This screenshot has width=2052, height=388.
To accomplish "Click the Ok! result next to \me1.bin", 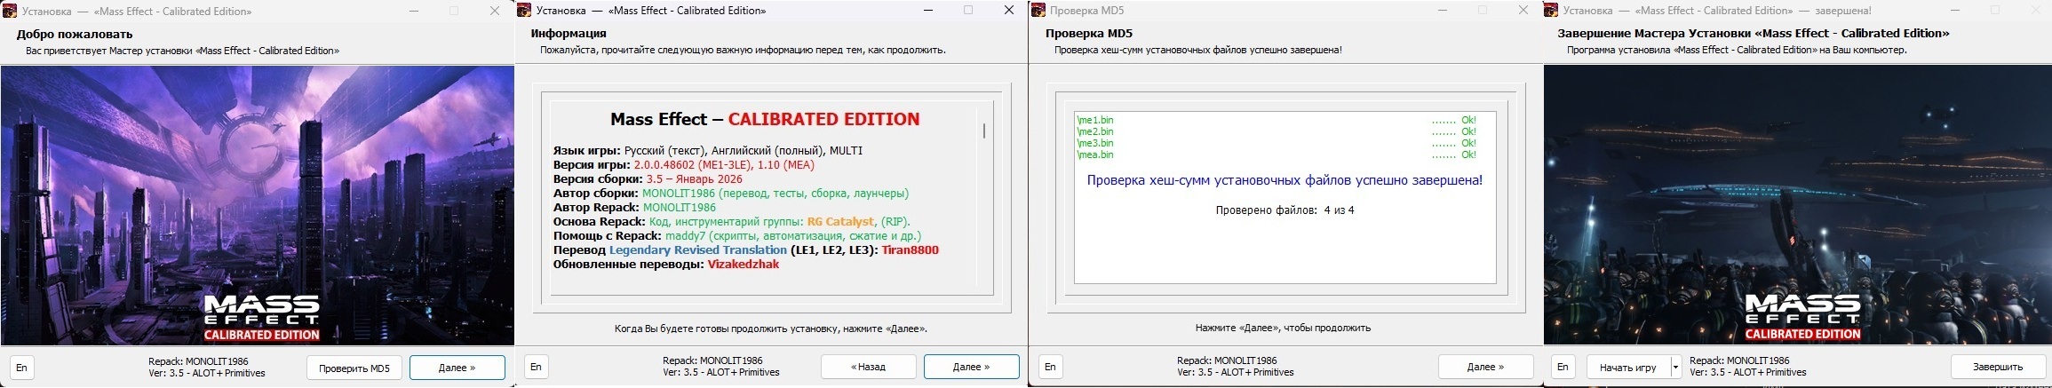I will (x=1468, y=120).
